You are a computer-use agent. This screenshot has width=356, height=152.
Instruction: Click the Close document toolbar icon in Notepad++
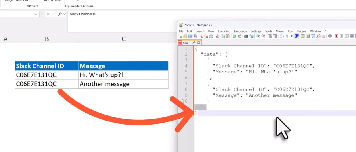click(201, 36)
